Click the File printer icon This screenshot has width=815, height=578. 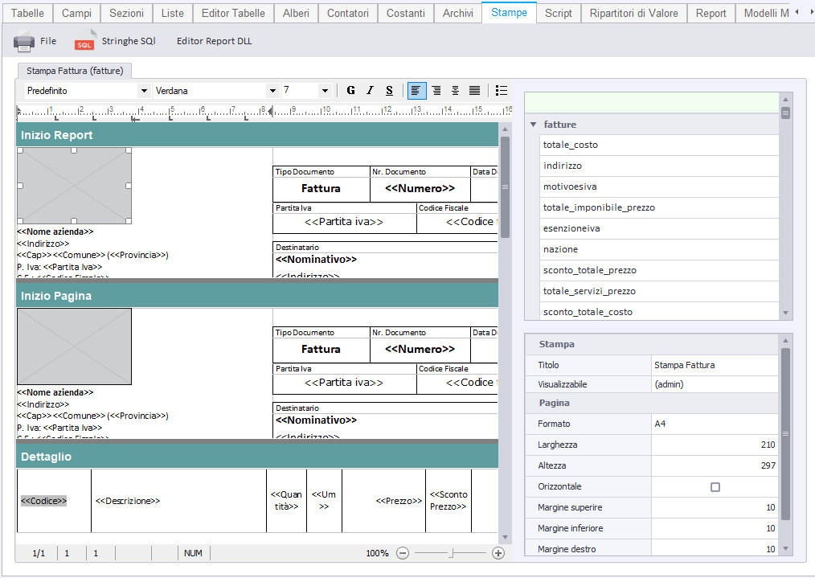tap(24, 42)
